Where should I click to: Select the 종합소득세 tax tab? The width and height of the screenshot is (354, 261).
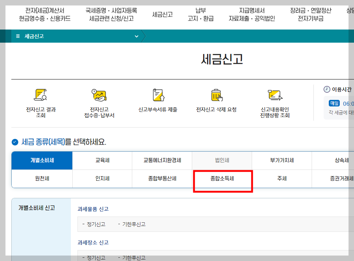[x=222, y=179]
